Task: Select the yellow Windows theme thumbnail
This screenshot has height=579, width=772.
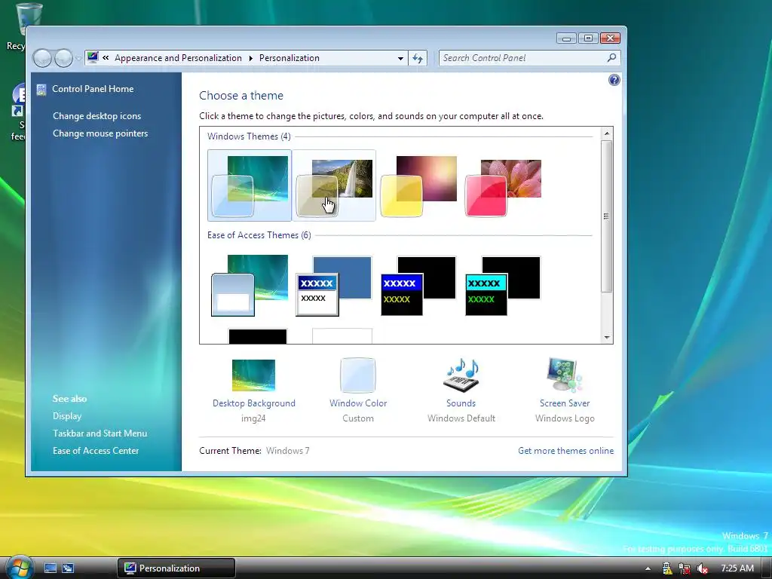Action: tap(418, 185)
